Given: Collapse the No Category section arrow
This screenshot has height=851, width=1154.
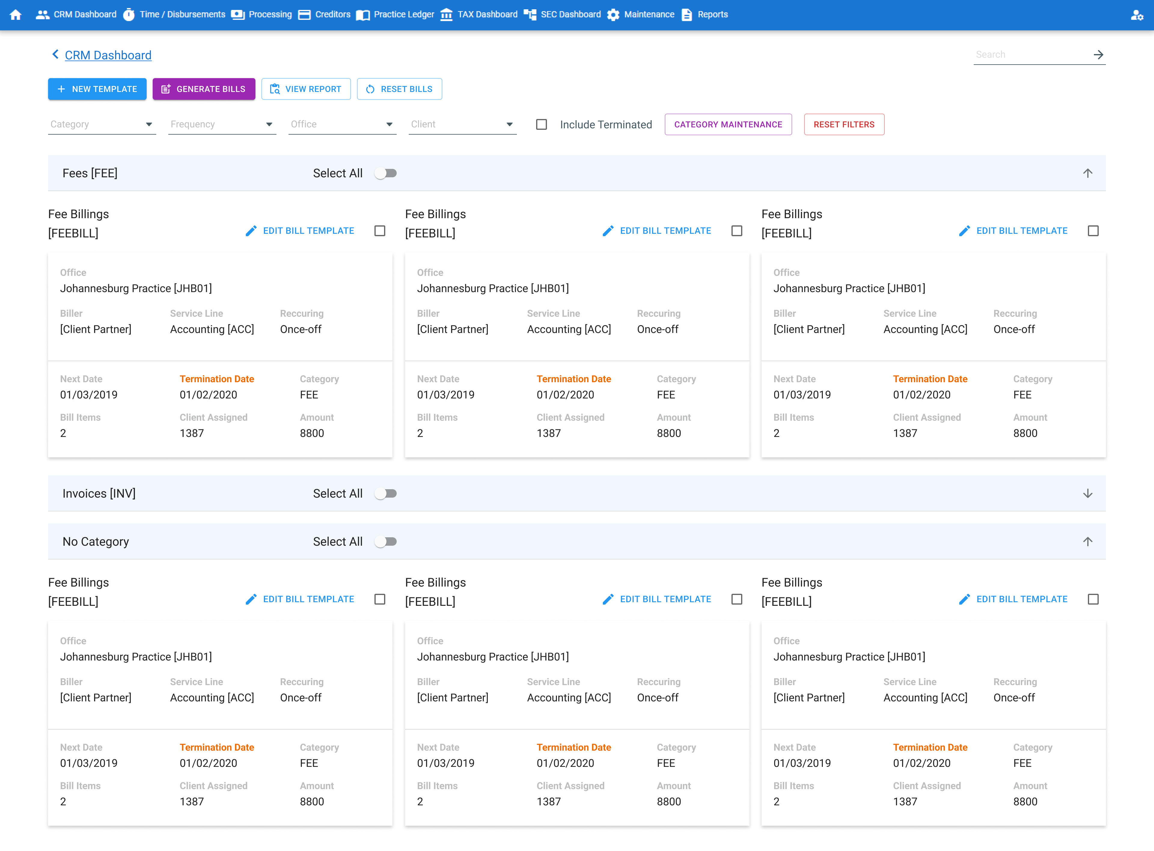Looking at the screenshot, I should [1088, 541].
